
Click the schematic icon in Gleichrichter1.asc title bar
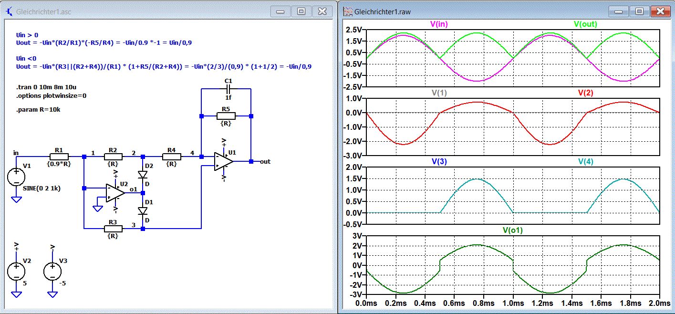coord(9,11)
